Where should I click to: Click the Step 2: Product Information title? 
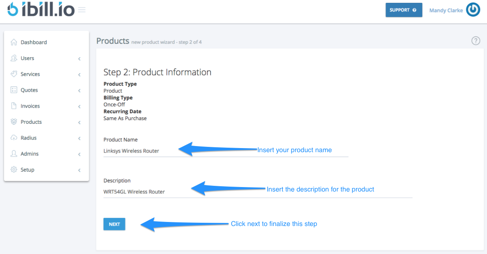point(157,72)
